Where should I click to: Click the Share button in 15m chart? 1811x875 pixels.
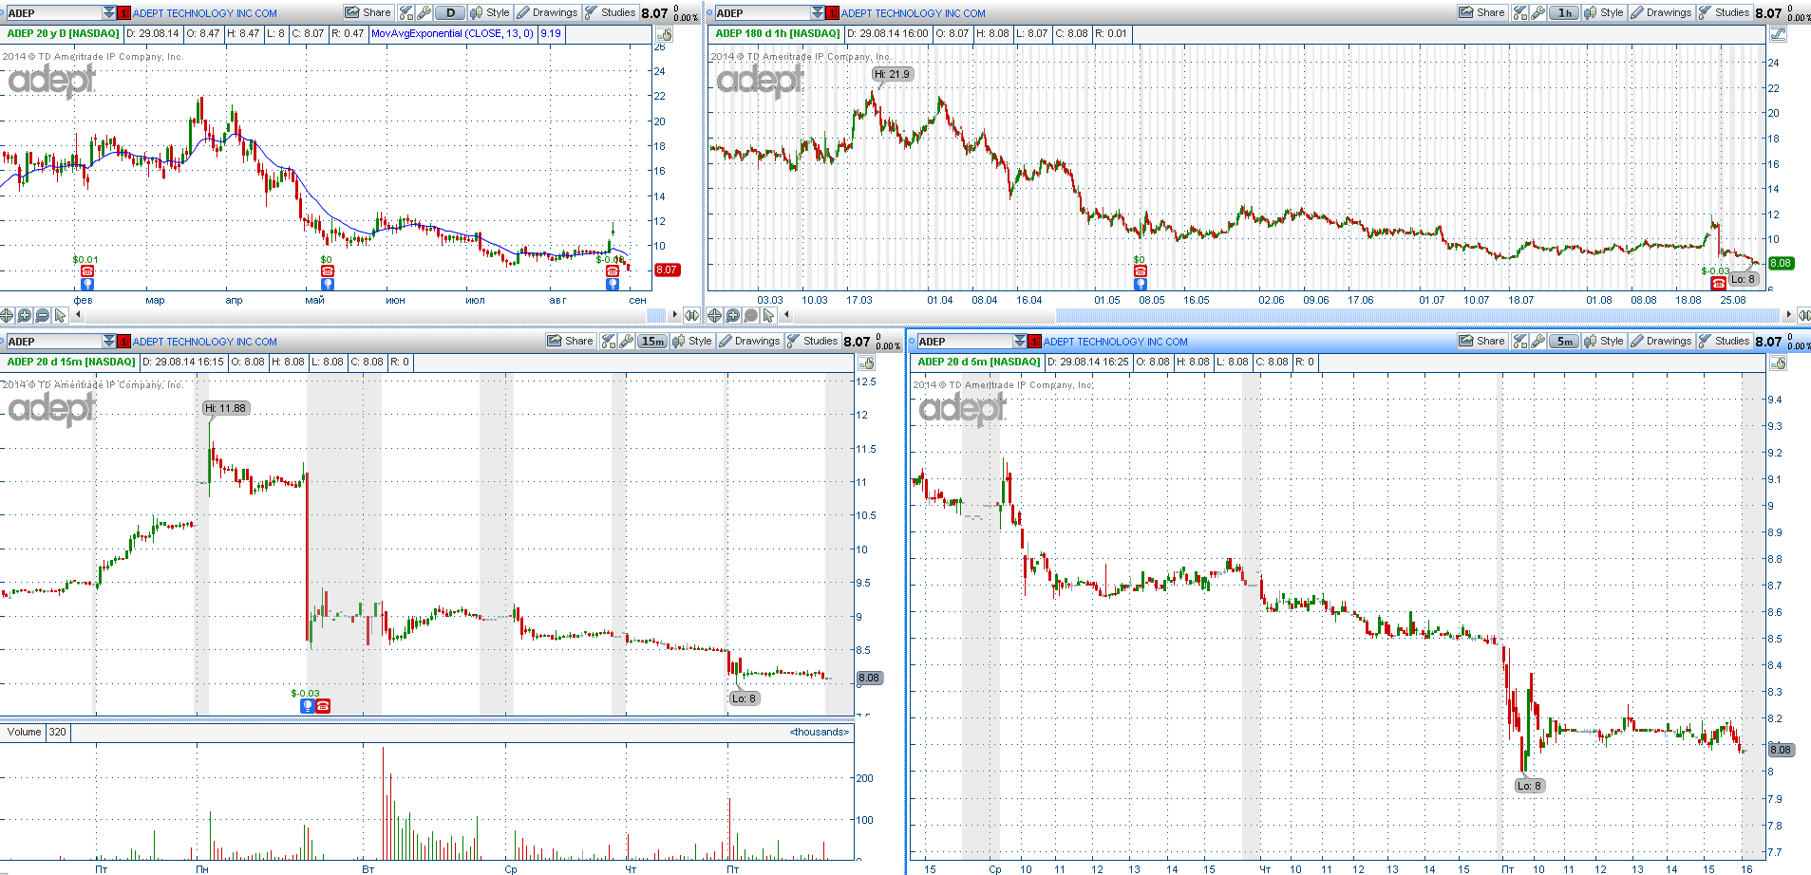pos(570,341)
